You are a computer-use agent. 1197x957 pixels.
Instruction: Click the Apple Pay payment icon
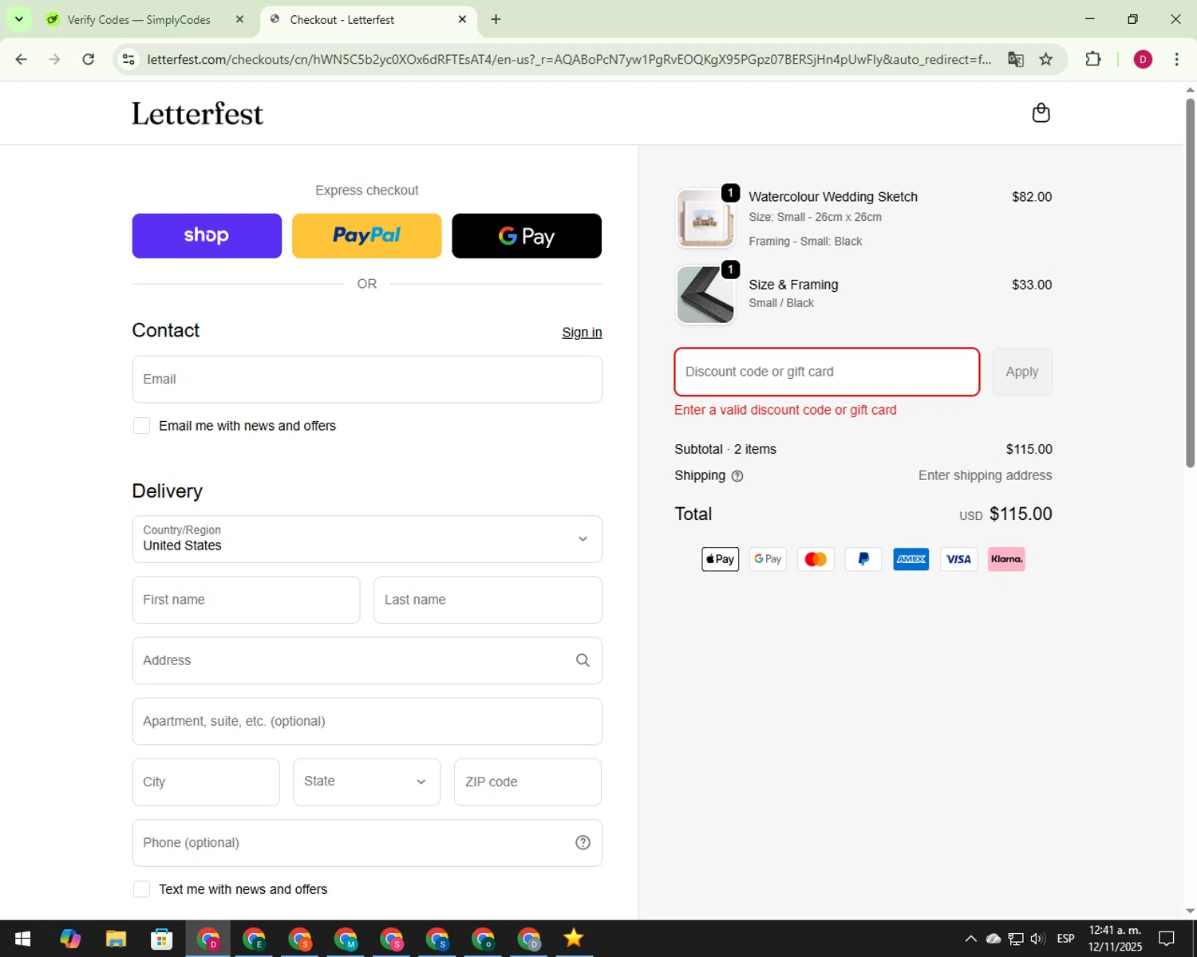pyautogui.click(x=720, y=559)
